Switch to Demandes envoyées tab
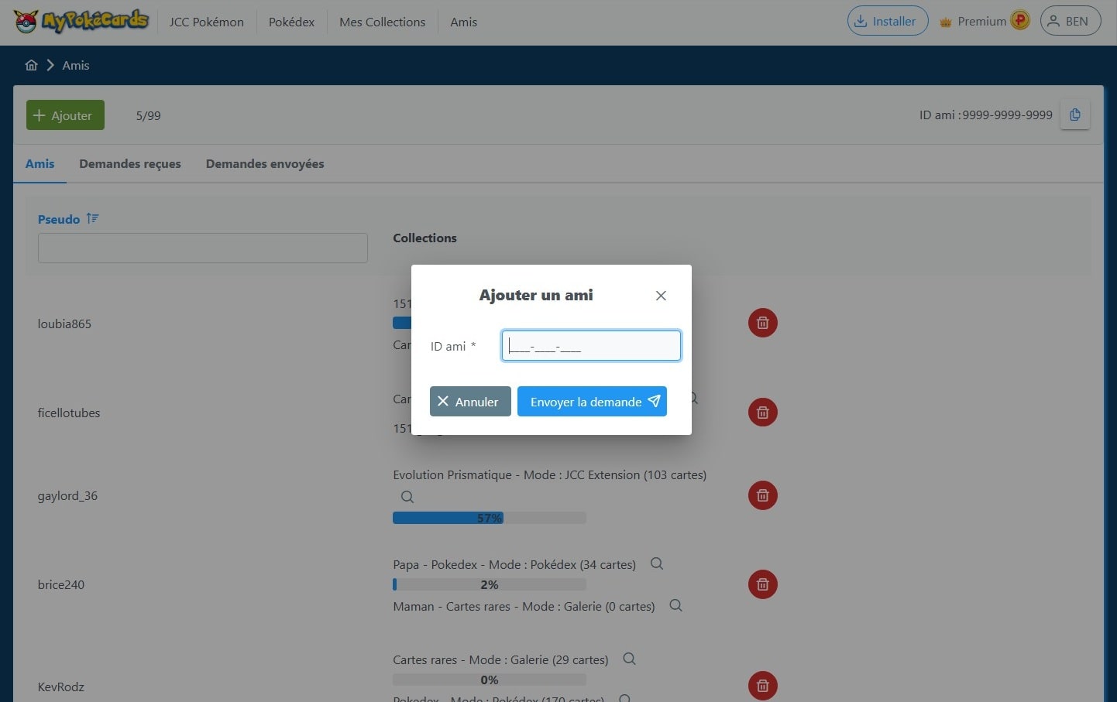The height and width of the screenshot is (702, 1117). [265, 164]
